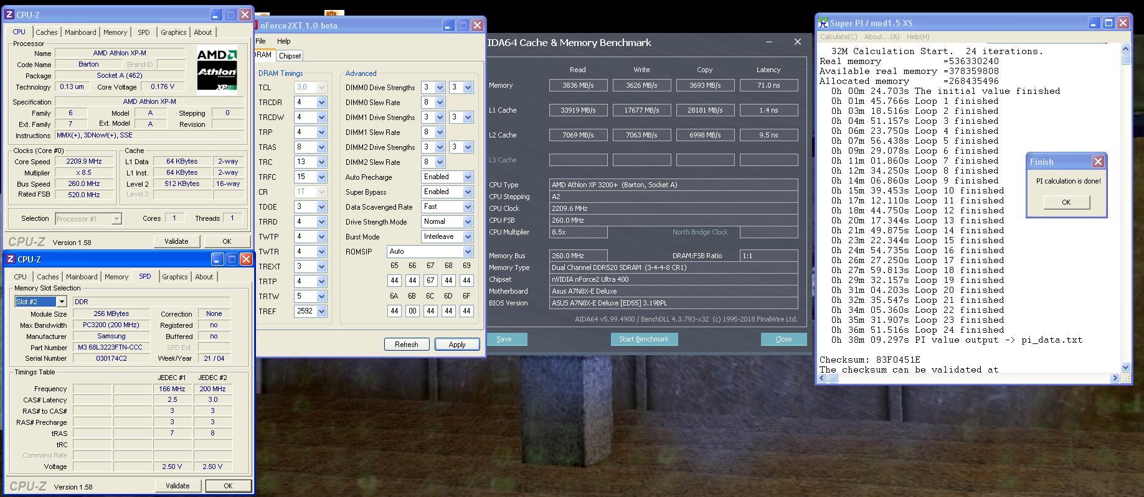This screenshot has height=497, width=1144.
Task: Start the AIDA64 benchmark
Action: coord(644,339)
